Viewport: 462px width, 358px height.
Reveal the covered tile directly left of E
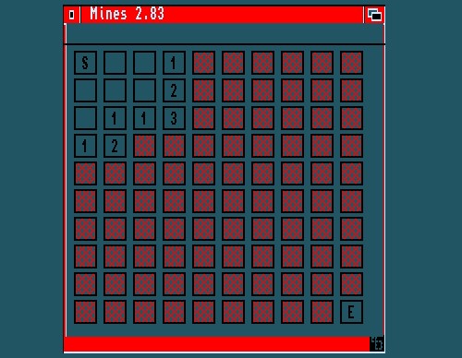tap(322, 312)
